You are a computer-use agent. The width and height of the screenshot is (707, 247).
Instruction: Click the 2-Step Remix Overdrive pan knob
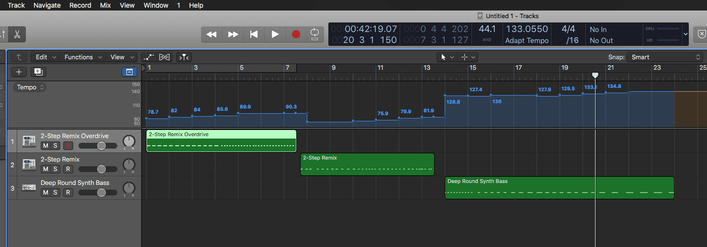click(x=129, y=141)
